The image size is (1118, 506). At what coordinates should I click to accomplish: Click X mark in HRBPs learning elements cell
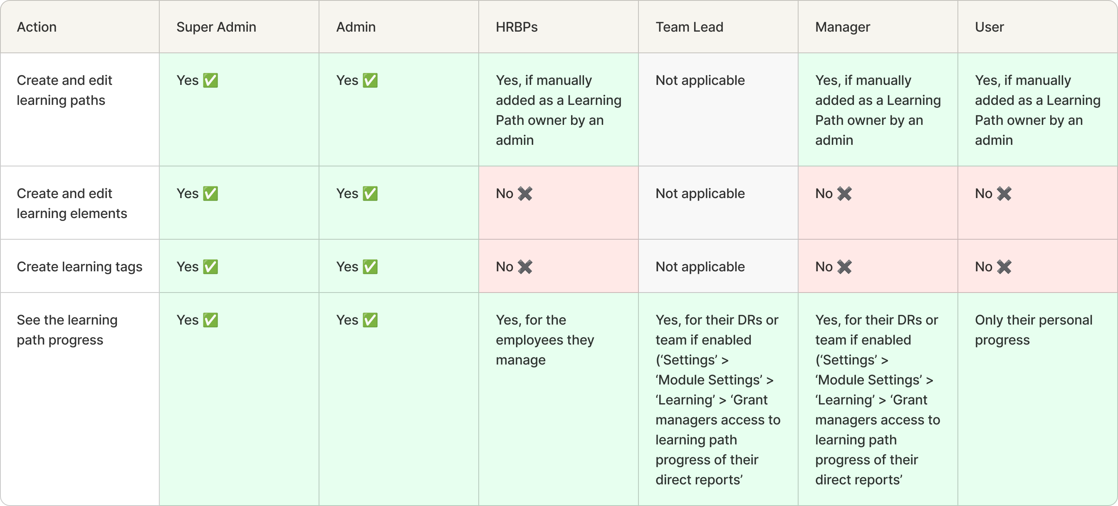[525, 193]
